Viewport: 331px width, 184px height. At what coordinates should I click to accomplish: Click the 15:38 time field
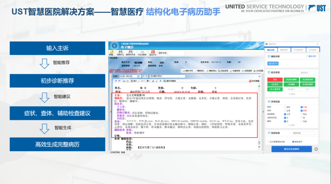[145, 76]
